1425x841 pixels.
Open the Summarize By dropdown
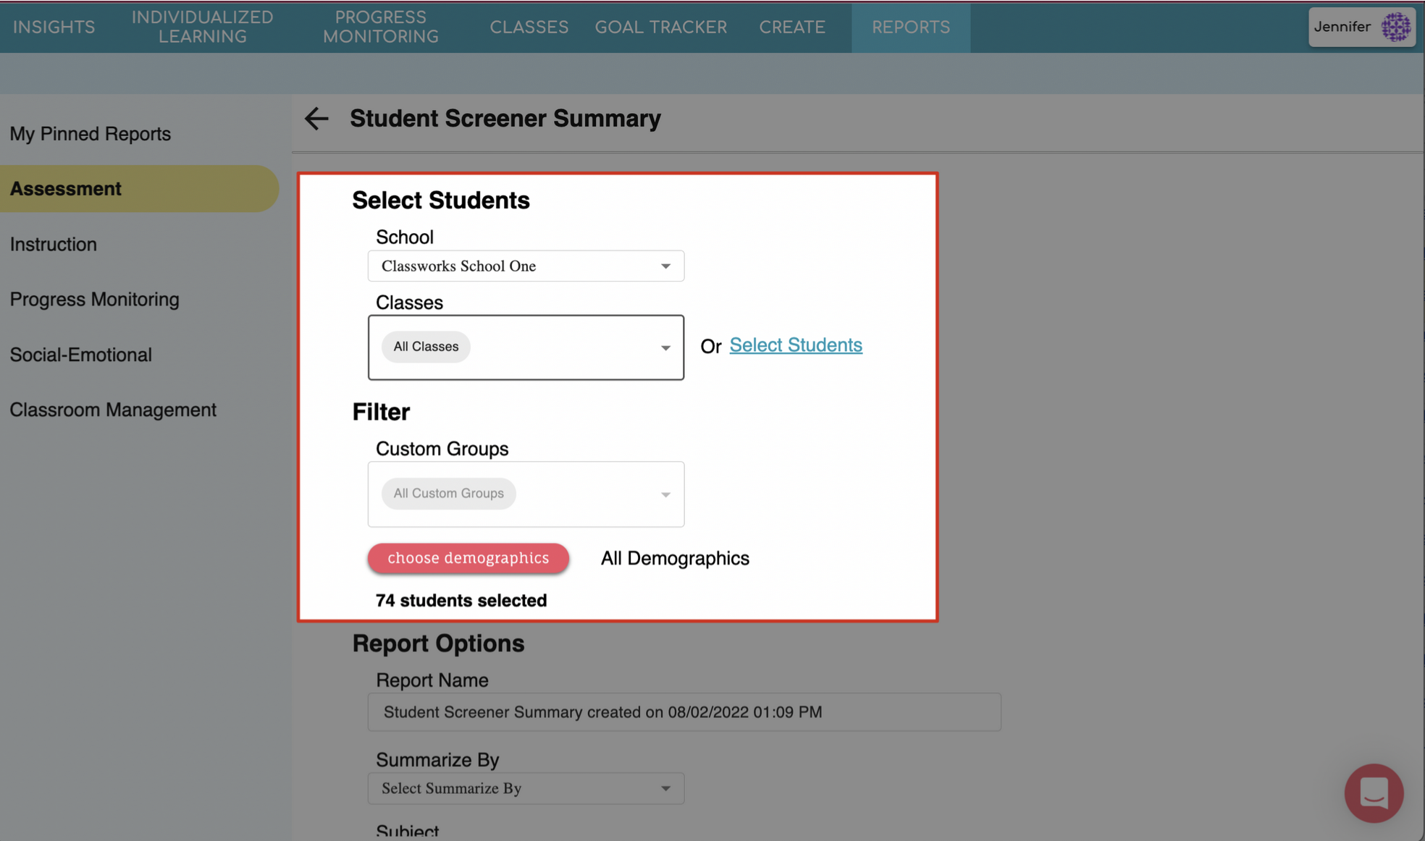point(526,788)
